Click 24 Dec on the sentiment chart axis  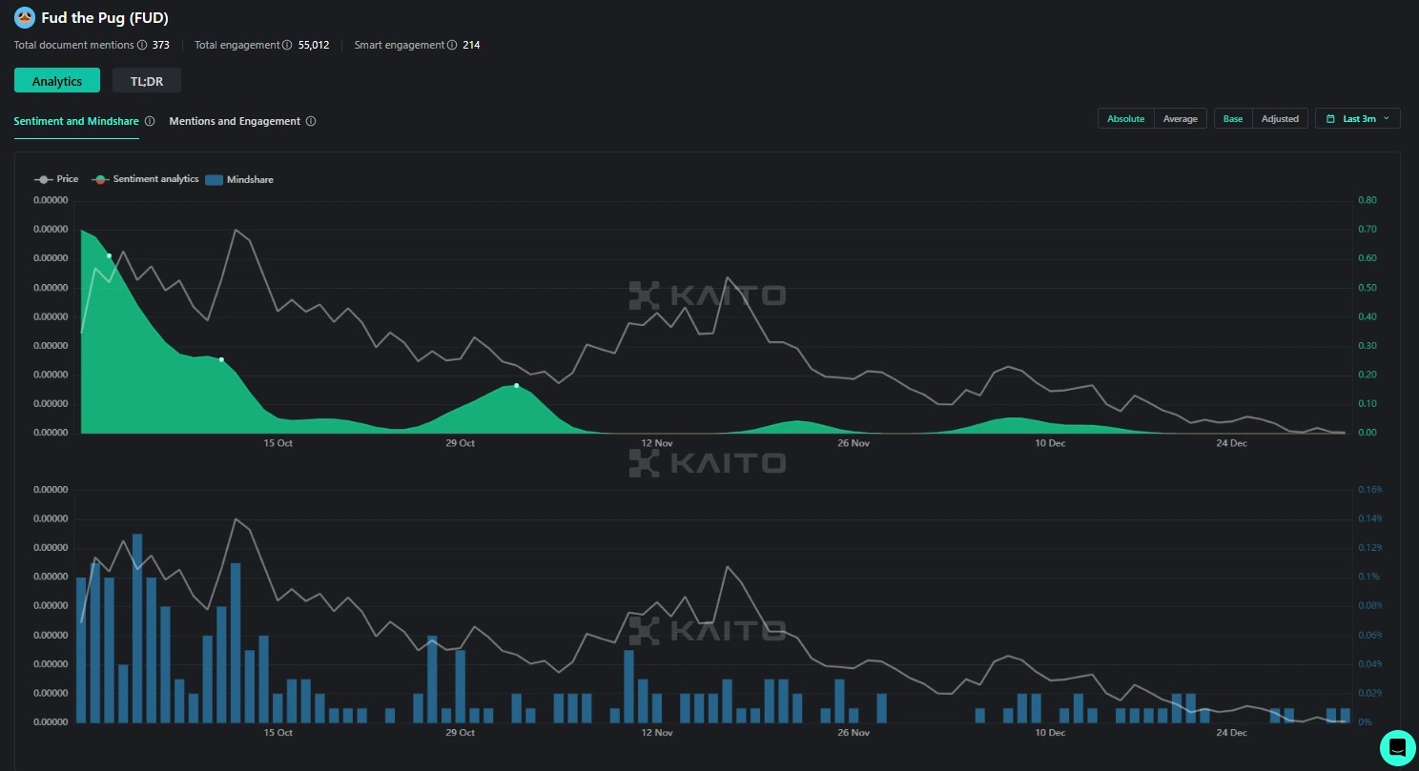(1231, 443)
